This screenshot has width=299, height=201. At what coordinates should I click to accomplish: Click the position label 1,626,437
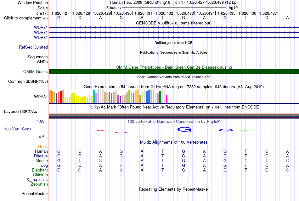coord(268,13)
